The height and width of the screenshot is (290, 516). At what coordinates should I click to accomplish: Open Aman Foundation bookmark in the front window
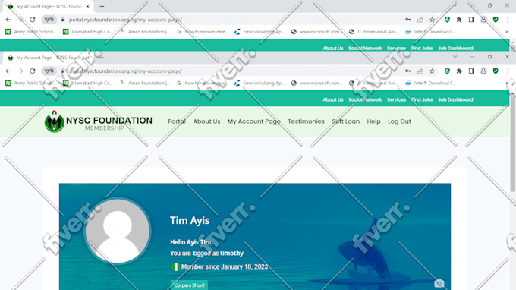145,83
